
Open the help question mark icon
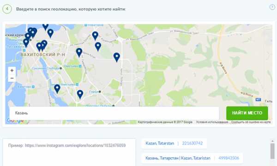point(272,7)
